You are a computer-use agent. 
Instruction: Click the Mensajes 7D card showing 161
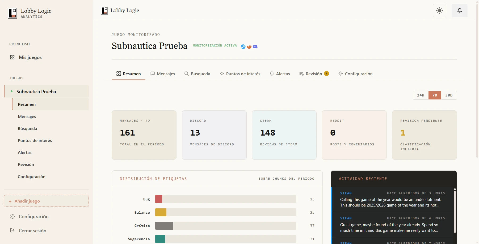144,135
